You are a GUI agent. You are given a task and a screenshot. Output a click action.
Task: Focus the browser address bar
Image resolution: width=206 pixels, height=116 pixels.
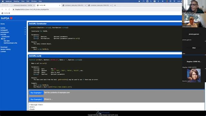coord(97,9)
